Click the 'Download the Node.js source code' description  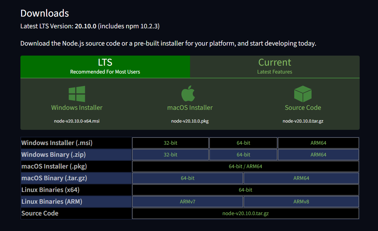point(168,43)
